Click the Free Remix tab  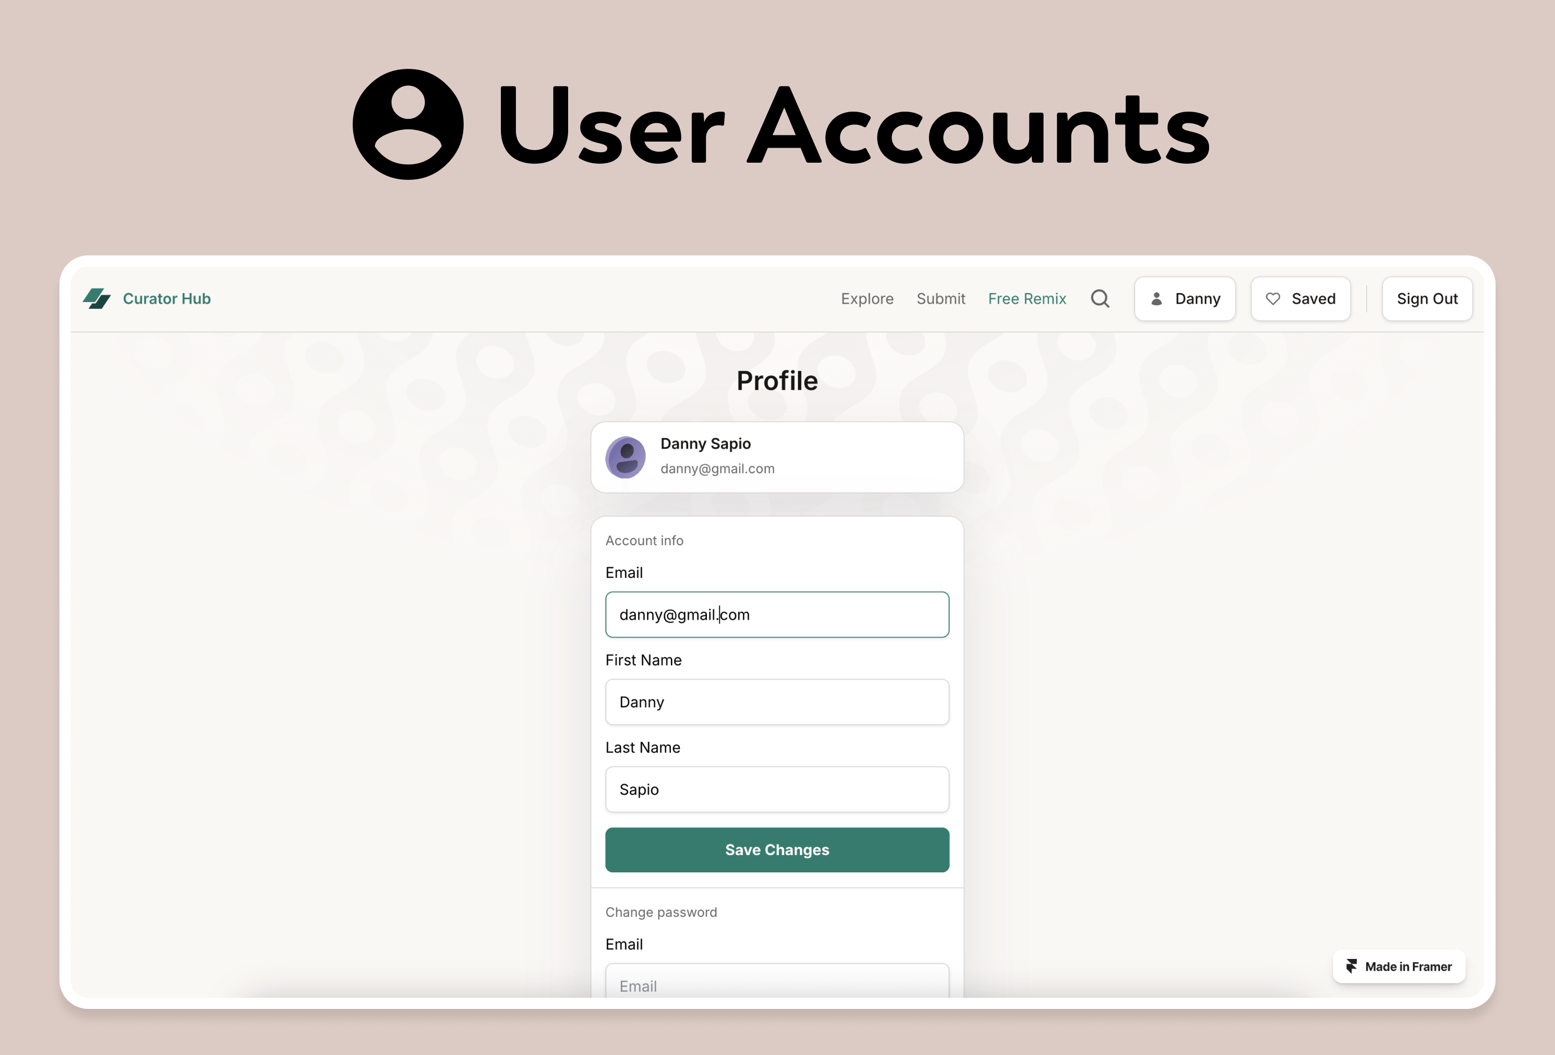coord(1026,297)
